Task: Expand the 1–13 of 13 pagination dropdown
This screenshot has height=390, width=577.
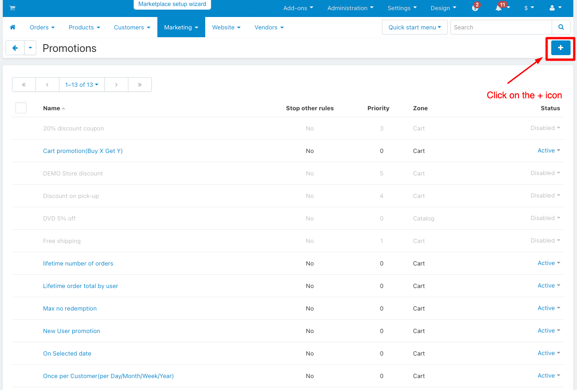Action: click(x=82, y=85)
